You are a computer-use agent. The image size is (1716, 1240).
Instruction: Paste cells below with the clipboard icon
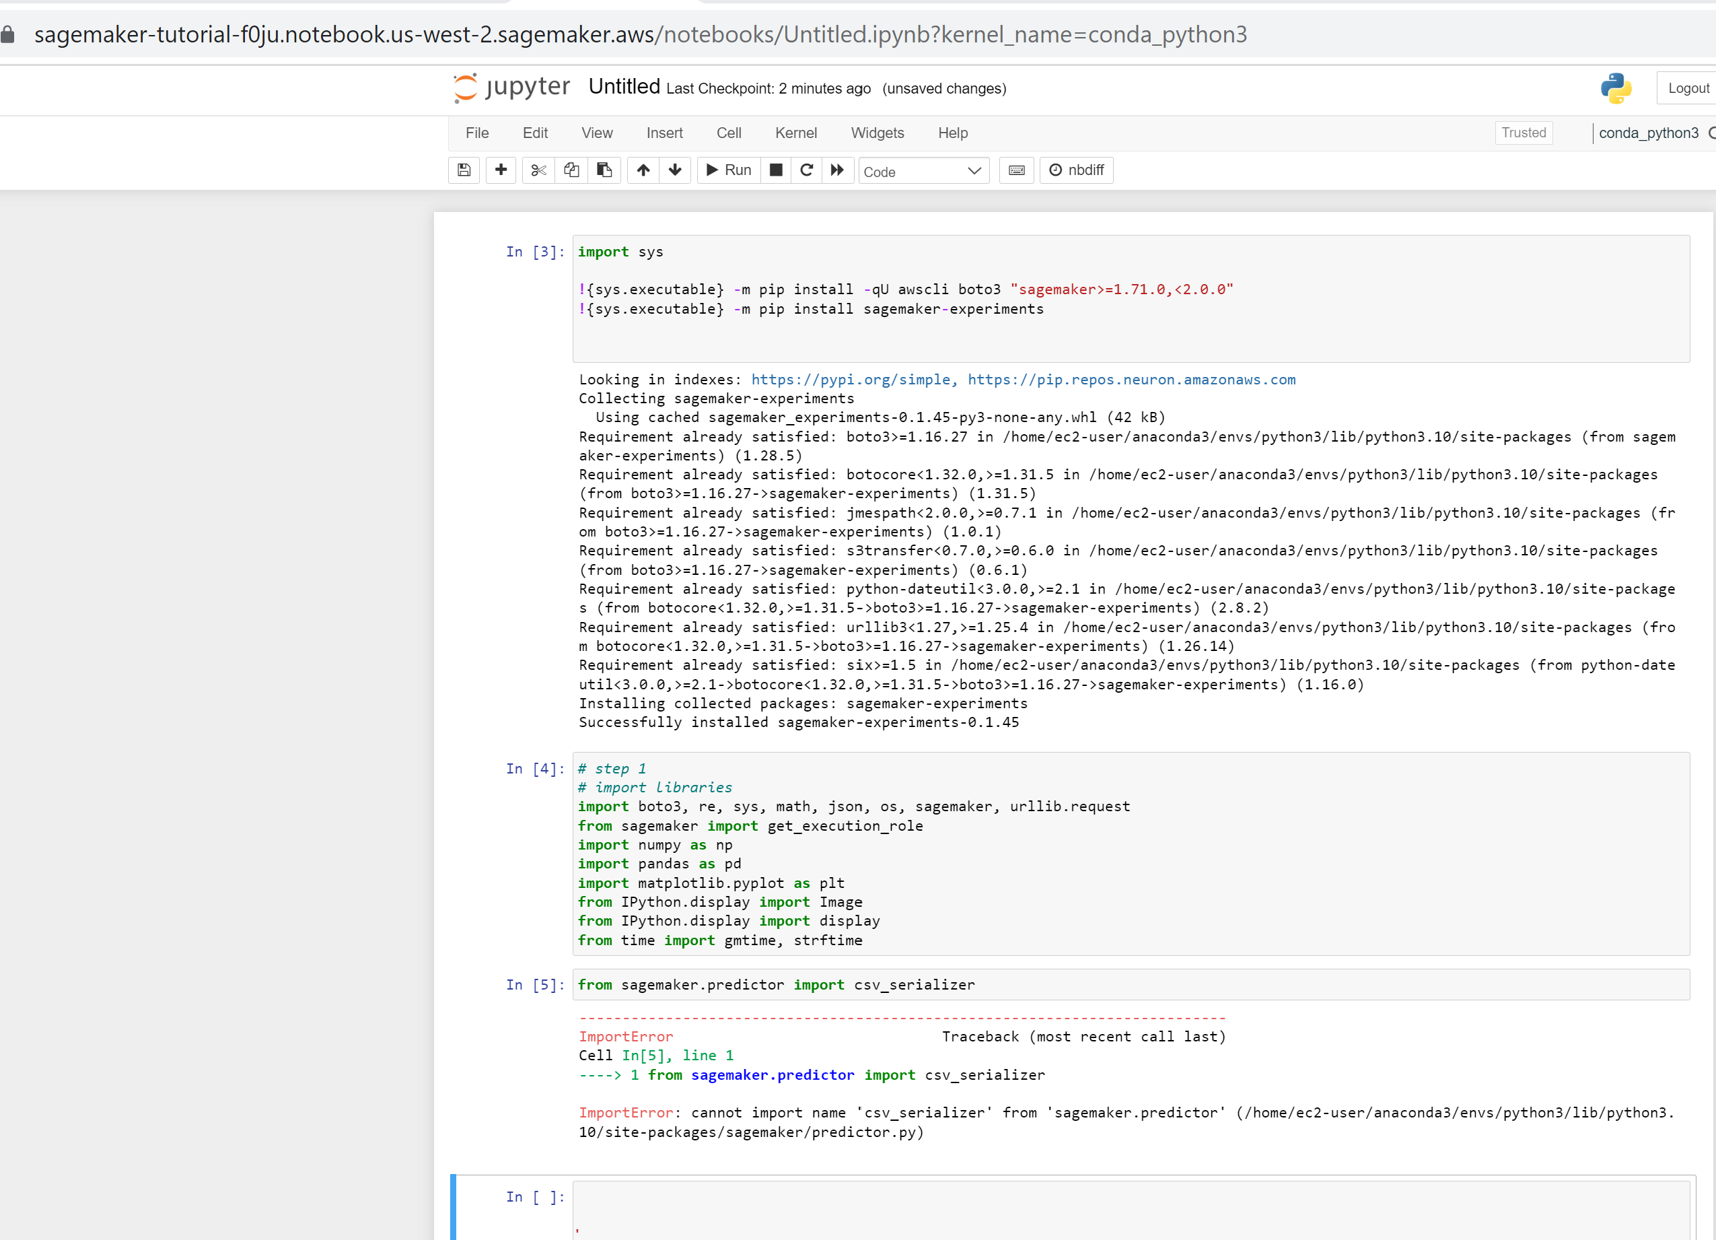coord(604,170)
